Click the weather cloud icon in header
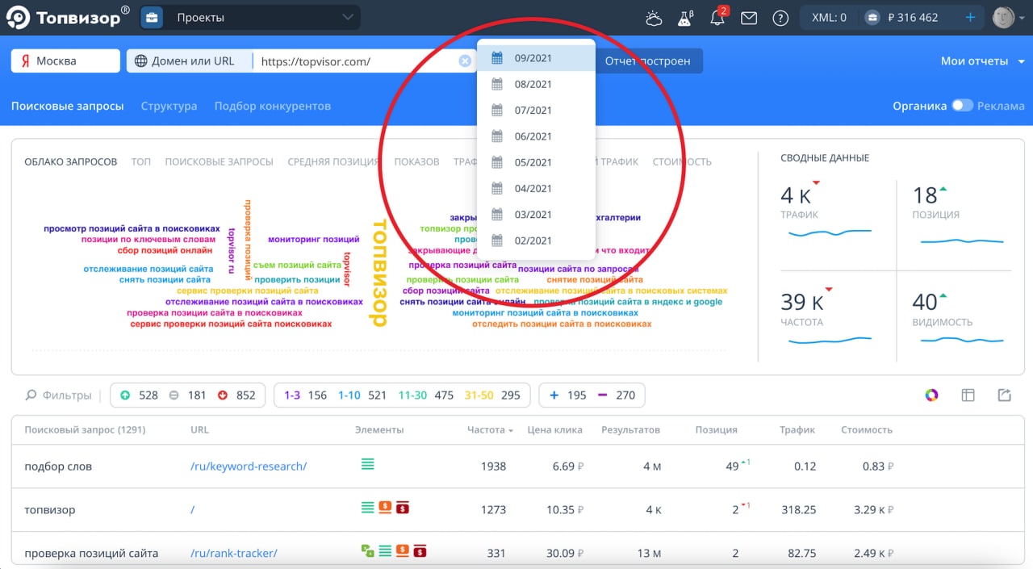This screenshot has height=569, width=1033. [x=654, y=18]
